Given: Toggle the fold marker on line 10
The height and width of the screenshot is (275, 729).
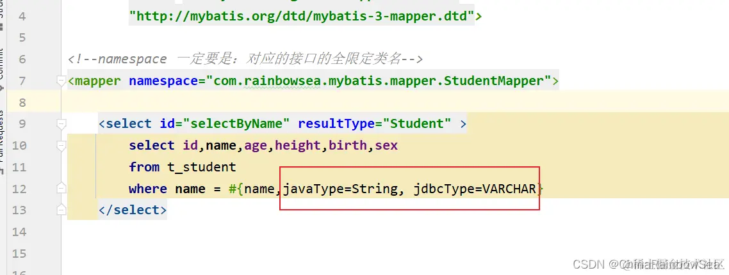Looking at the screenshot, I should (61, 146).
